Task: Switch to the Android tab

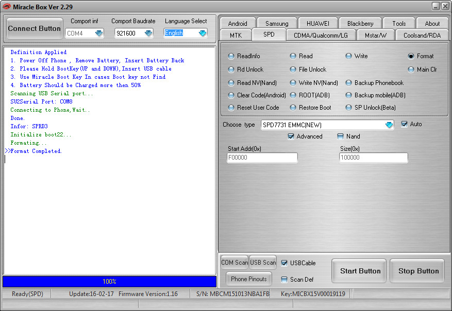Action: click(x=238, y=23)
